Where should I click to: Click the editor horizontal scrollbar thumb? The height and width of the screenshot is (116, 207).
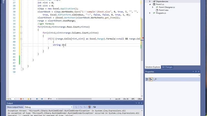pos(75,99)
